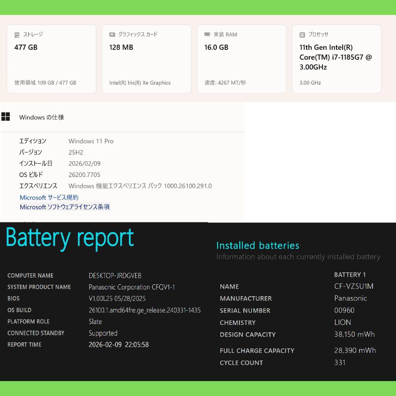Click the Windows の仕様 section header
The height and width of the screenshot is (396, 396).
click(x=41, y=117)
